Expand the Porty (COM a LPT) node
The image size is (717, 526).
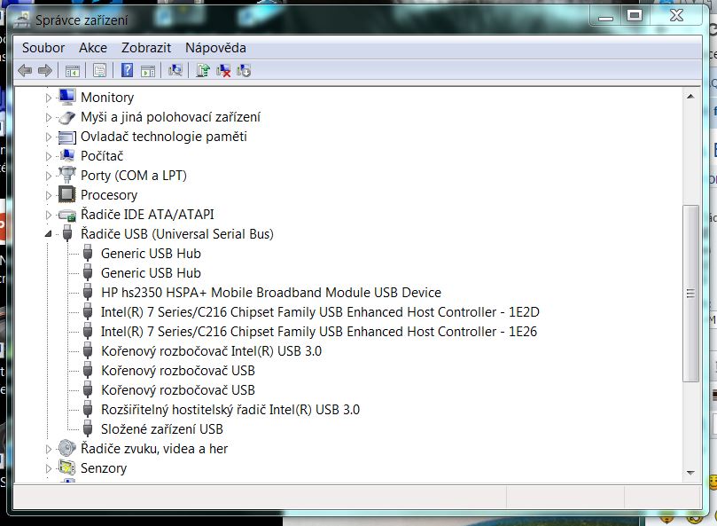(49, 176)
